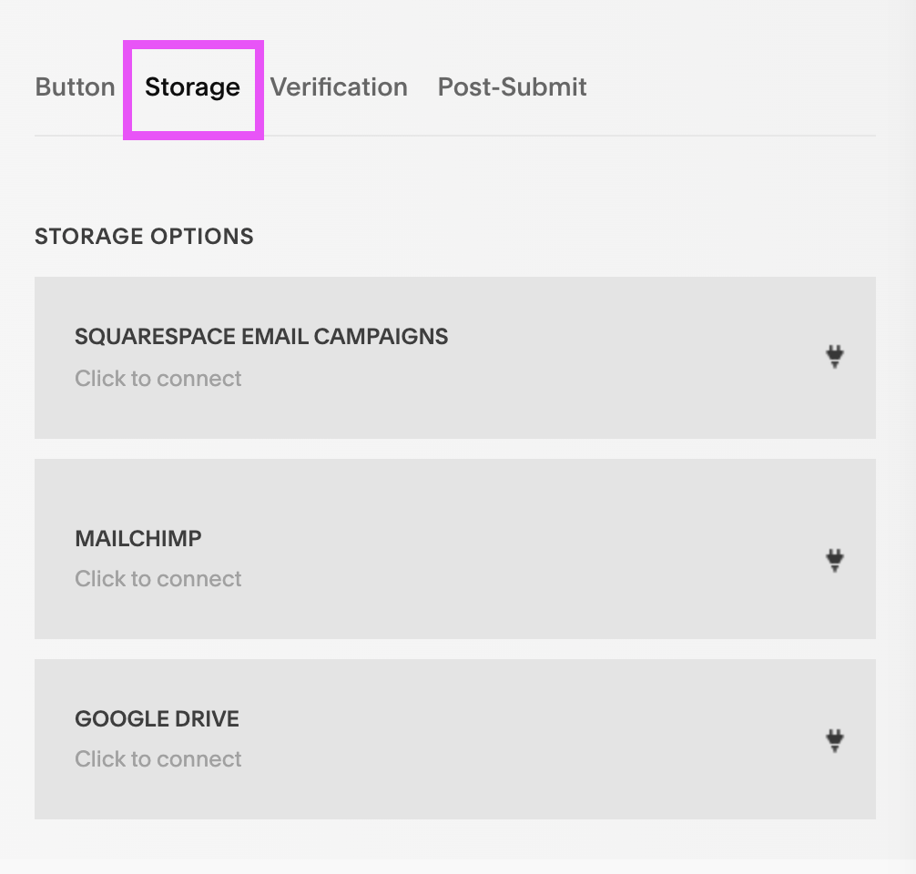Click the Storage Options section heading

tap(144, 237)
